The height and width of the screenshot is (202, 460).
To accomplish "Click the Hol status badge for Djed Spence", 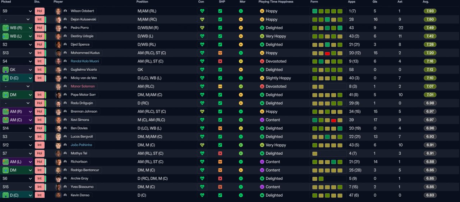I will tap(40, 44).
